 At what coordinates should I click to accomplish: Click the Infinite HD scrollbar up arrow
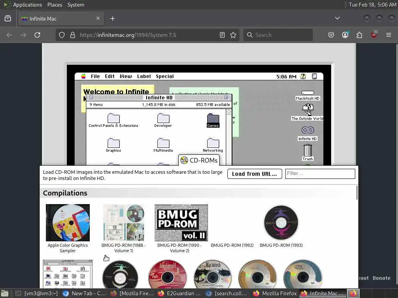(229, 112)
